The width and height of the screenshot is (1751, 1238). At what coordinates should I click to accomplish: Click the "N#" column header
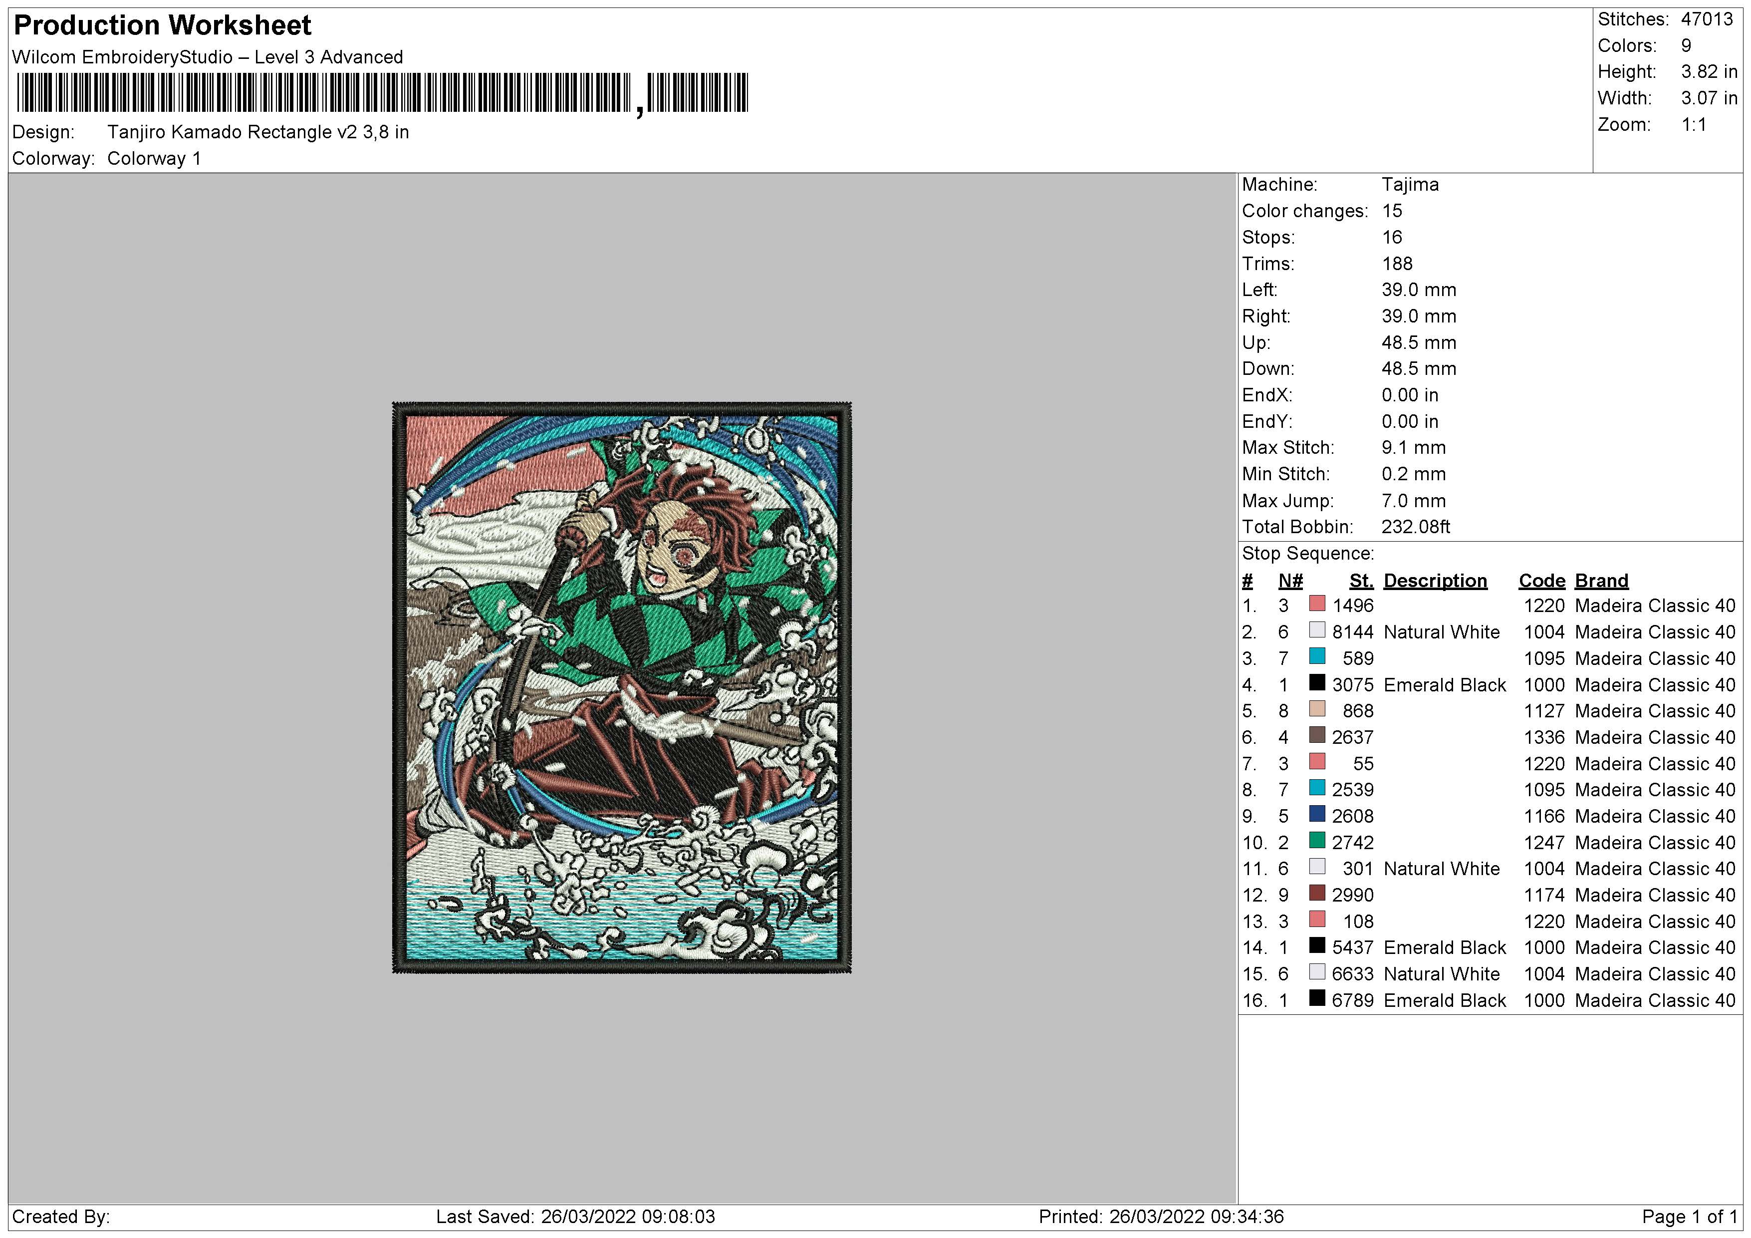pyautogui.click(x=1291, y=581)
